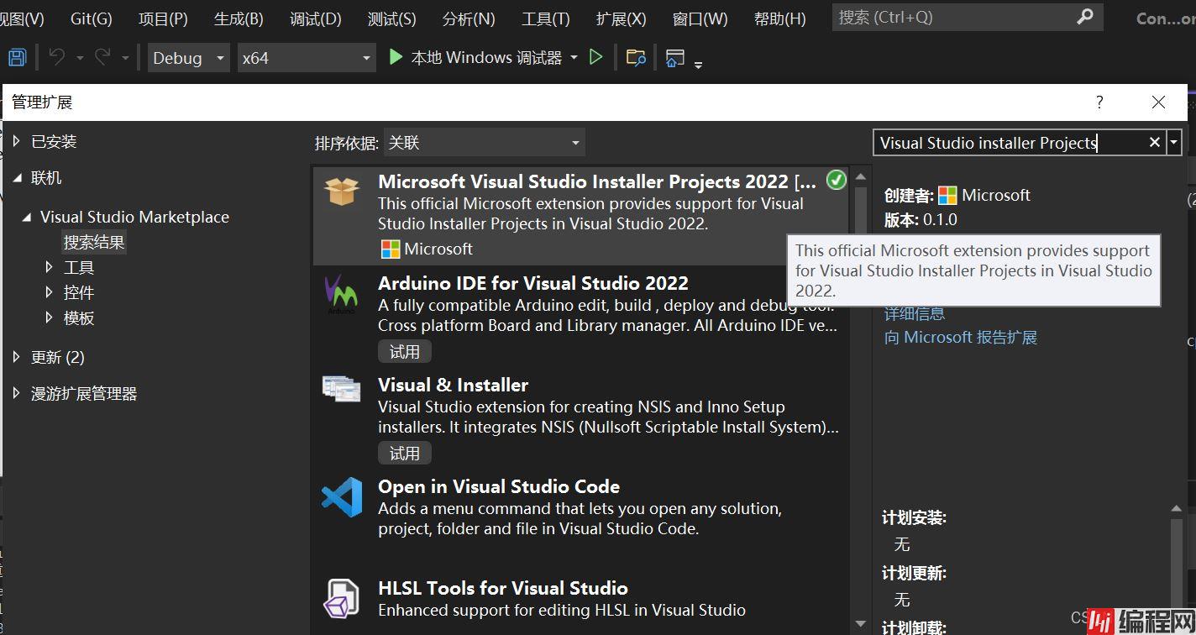Open the 扩展(X) menu

tap(622, 18)
